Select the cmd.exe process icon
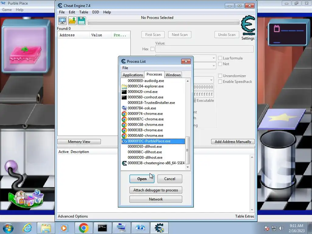 click(x=124, y=92)
